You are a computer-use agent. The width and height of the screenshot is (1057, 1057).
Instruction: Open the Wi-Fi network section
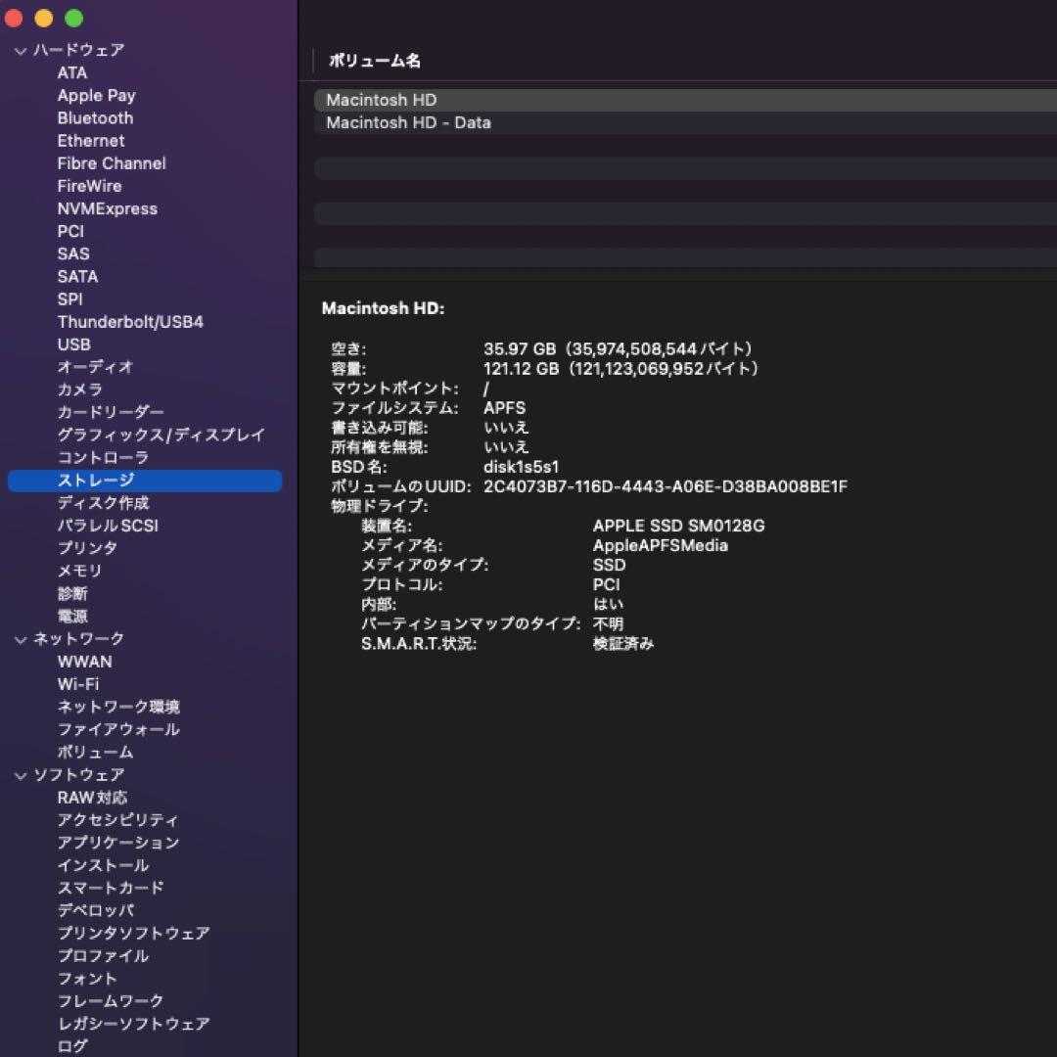click(76, 683)
